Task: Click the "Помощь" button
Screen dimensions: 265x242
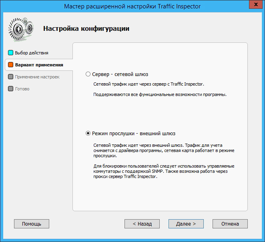Action: click(x=32, y=224)
